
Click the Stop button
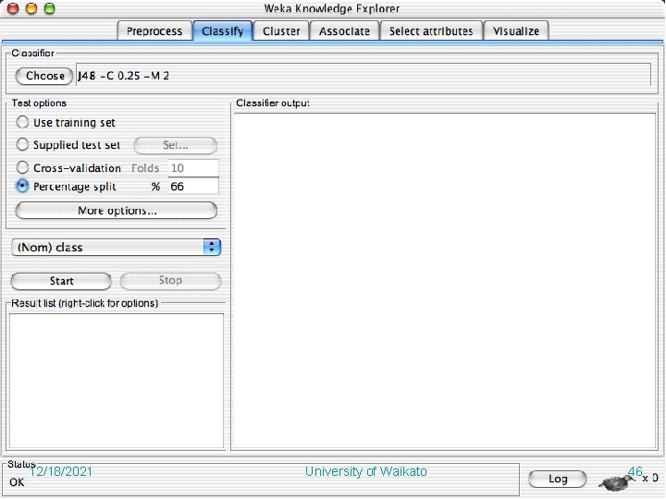click(170, 281)
